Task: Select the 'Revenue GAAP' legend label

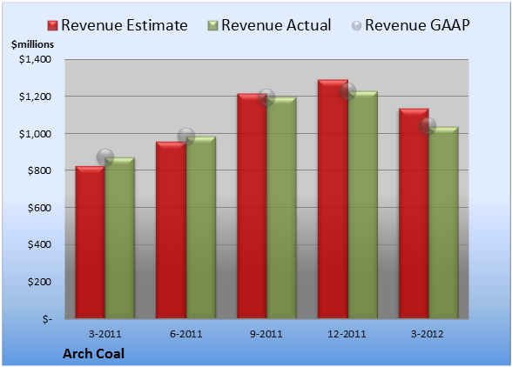Action: [418, 25]
